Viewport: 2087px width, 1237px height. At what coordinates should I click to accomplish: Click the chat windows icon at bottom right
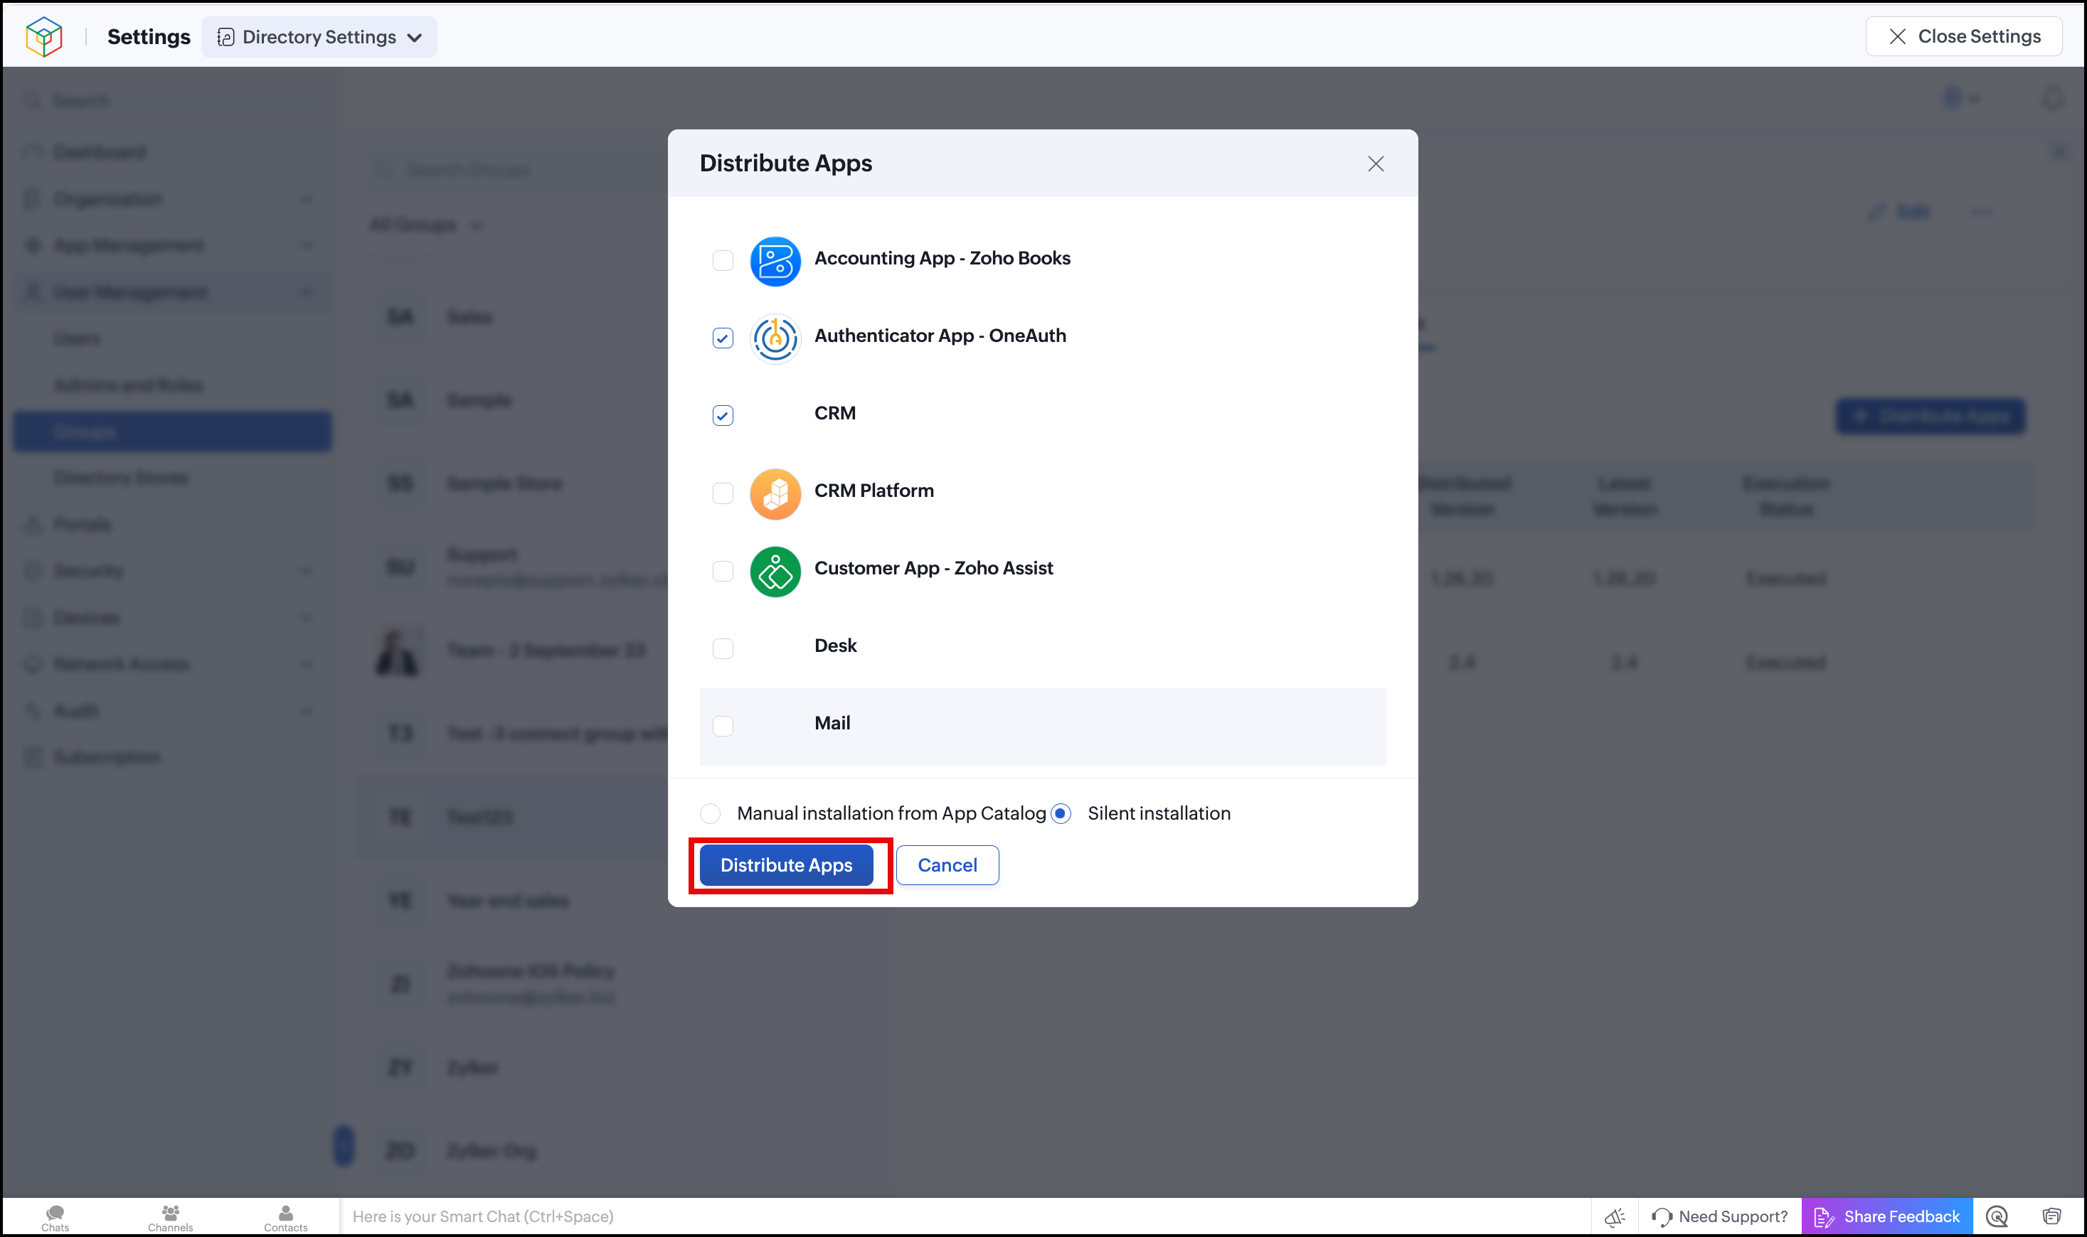2051,1217
